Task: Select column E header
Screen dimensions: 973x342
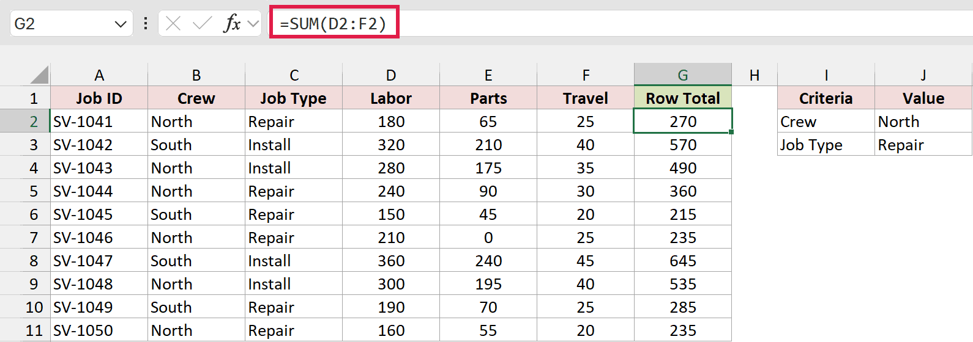Action: [488, 75]
